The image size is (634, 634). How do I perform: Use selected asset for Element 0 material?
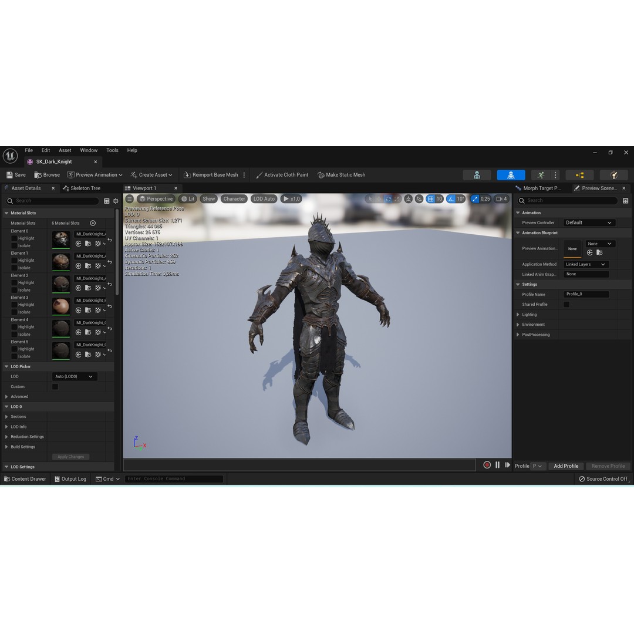point(79,244)
